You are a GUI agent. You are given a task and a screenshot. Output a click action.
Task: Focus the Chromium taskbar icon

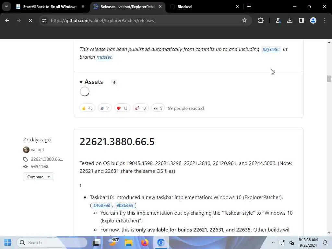tap(161, 243)
